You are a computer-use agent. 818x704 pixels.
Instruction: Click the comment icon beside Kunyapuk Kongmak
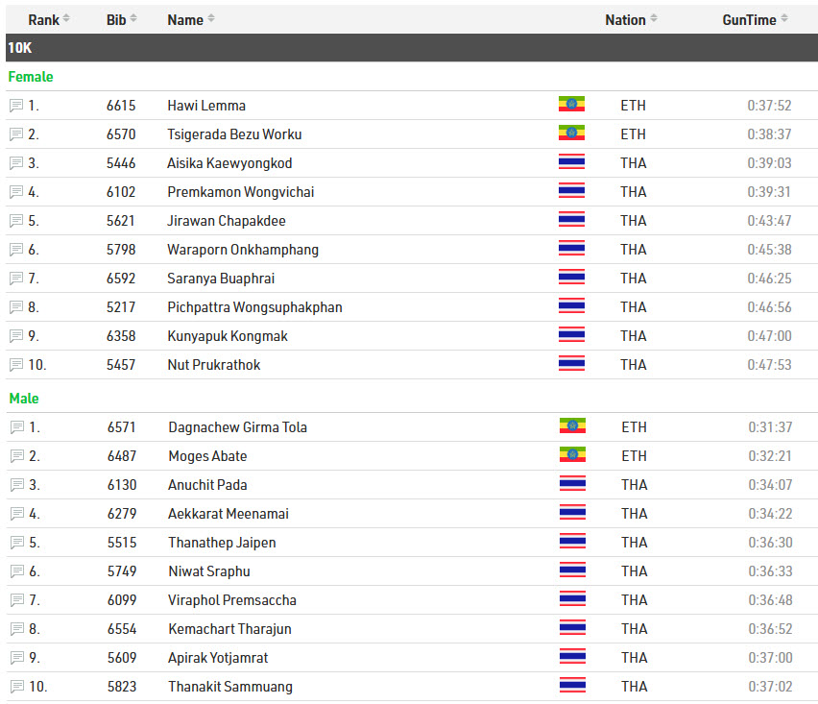16,336
